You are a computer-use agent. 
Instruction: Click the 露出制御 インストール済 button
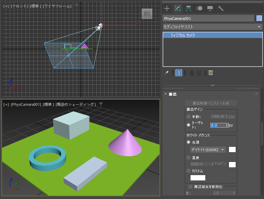pos(211,103)
